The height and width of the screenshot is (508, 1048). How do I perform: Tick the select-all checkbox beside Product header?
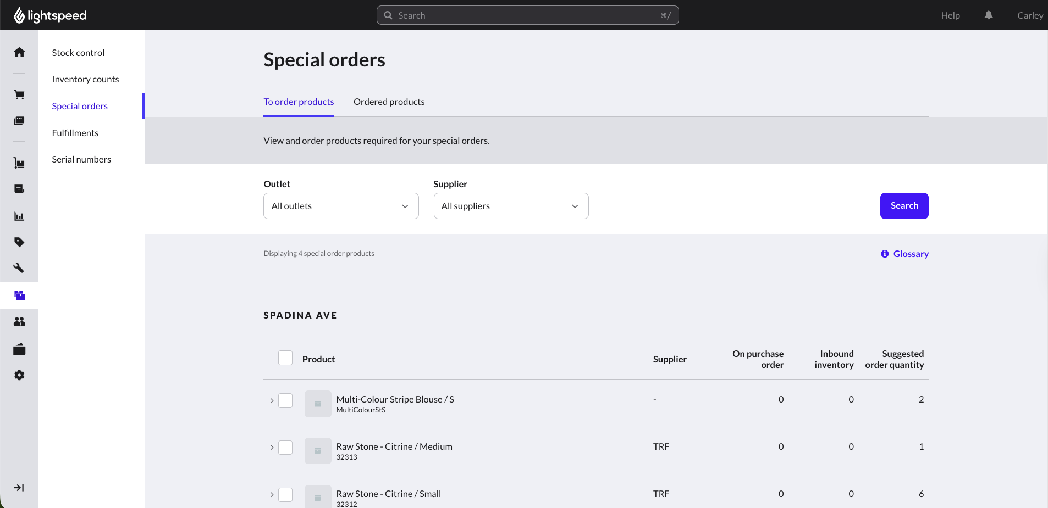click(285, 358)
